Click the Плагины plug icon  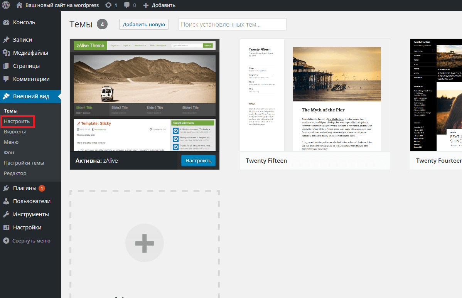click(x=6, y=188)
